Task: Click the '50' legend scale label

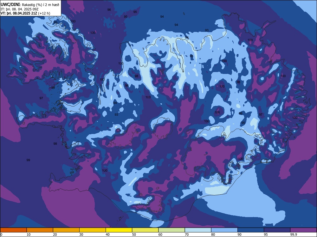Action: (x=134, y=234)
